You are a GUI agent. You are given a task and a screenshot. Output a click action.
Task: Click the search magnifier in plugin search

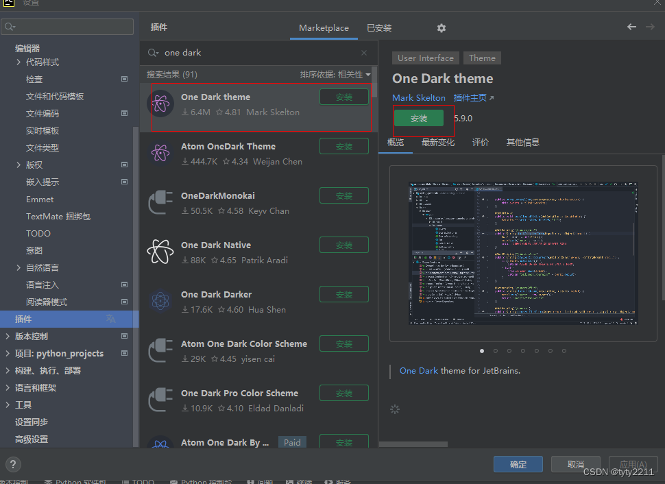click(x=152, y=53)
